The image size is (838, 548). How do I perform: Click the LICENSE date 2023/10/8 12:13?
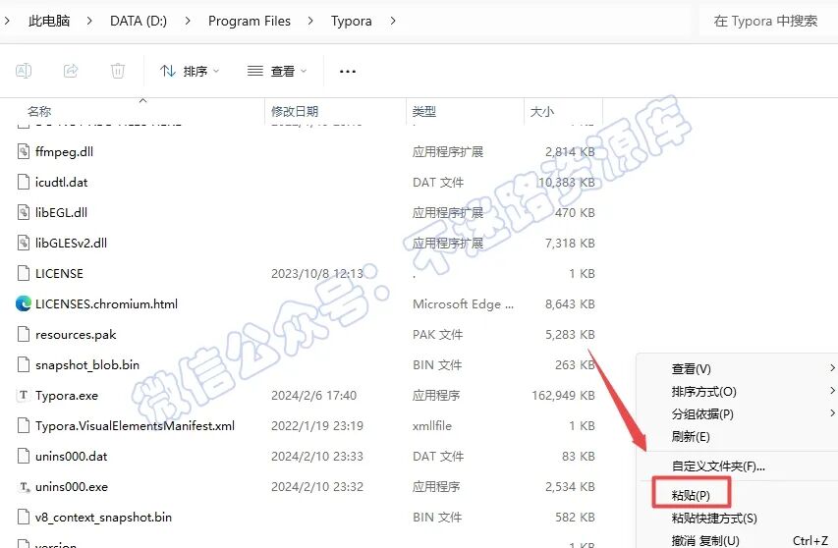(x=317, y=273)
